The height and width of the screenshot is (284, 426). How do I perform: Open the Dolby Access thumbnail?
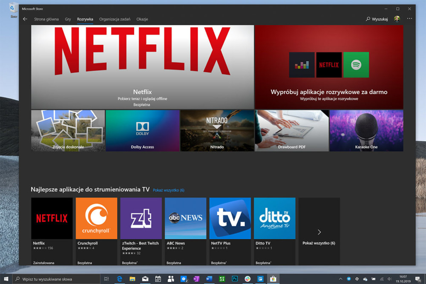[x=143, y=131]
